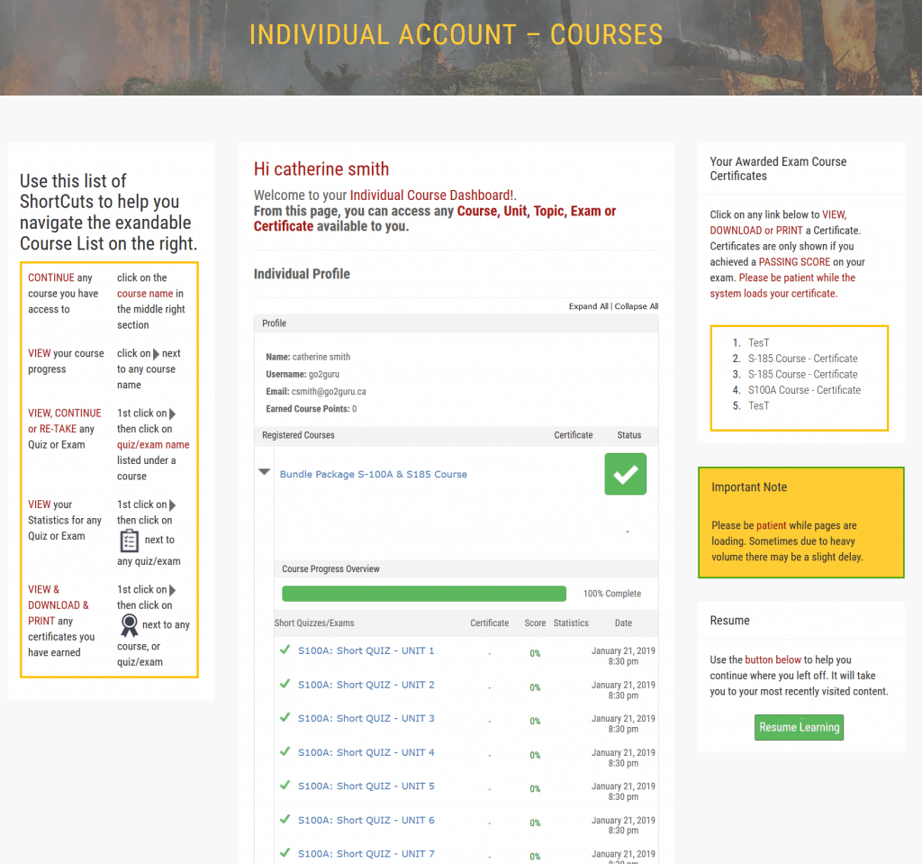Click the green 100% Complete progress bar
Viewport: 922px width, 864px height.
click(x=423, y=593)
